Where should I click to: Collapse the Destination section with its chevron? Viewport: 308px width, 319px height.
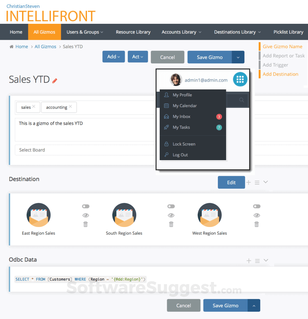coord(265,182)
